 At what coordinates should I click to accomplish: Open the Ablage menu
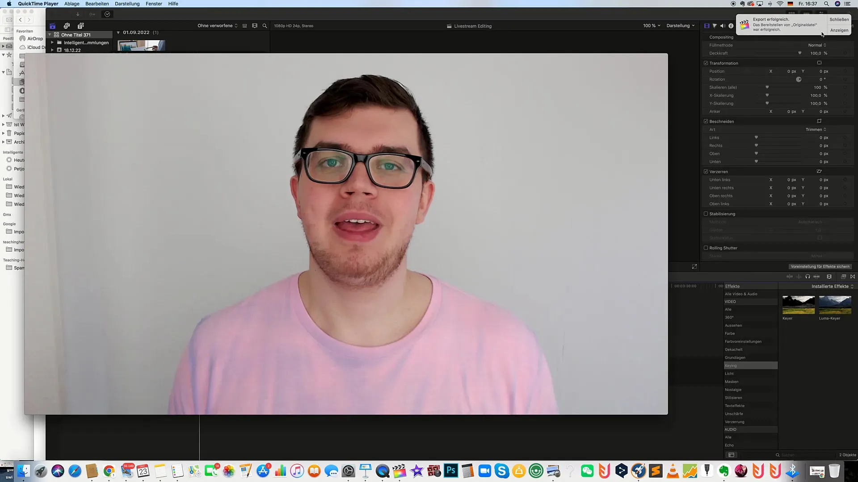coord(72,4)
